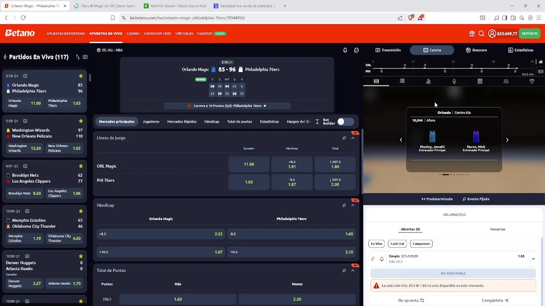Open the EE. UU. - NBA league selector
545x306 pixels.
(x=110, y=50)
